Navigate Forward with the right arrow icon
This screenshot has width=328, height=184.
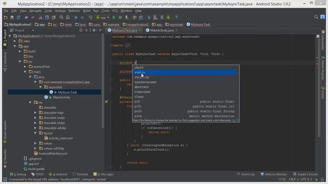pos(82,17)
